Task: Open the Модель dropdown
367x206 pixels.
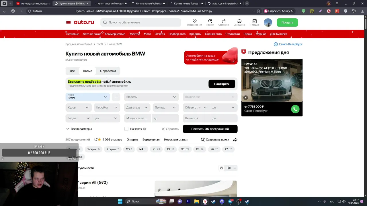Action: (x=151, y=97)
